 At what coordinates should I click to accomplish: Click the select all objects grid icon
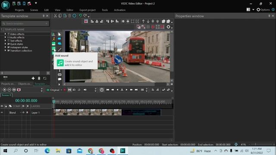(x=86, y=21)
